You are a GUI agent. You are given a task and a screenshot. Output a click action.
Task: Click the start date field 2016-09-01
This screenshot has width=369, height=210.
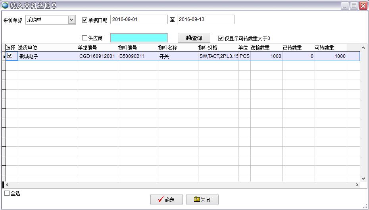pos(139,19)
